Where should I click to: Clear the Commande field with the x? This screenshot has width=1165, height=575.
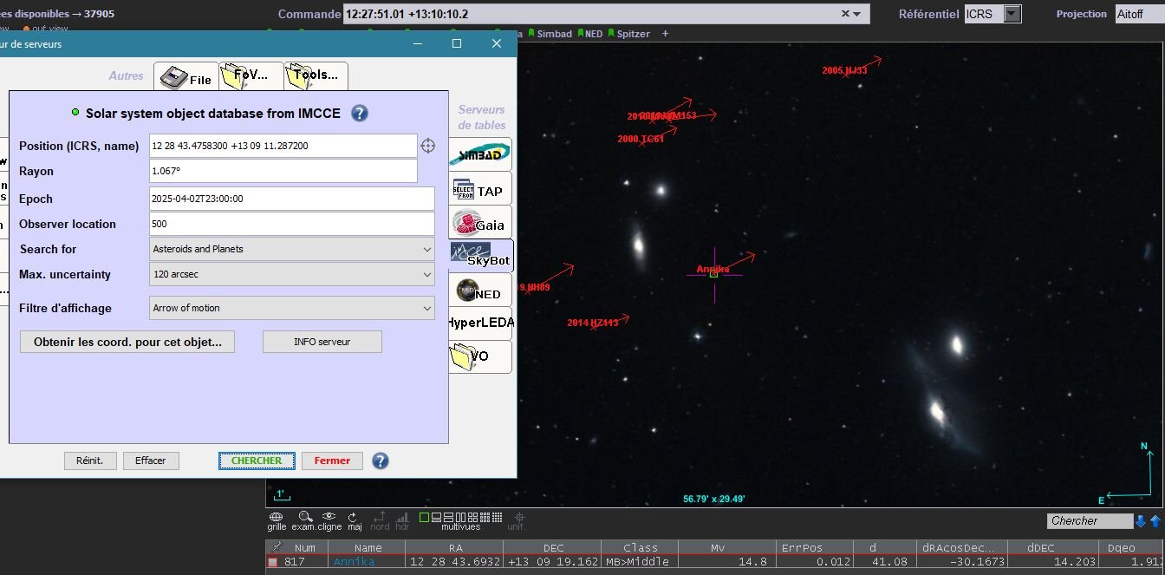[x=846, y=14]
